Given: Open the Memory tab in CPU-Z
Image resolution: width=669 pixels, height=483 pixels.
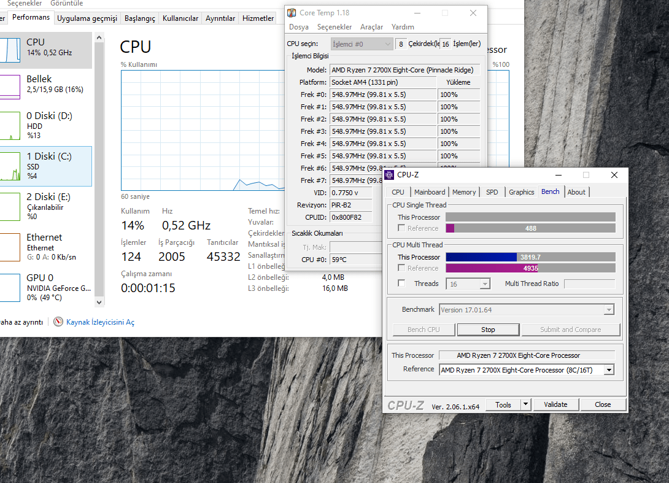Looking at the screenshot, I should (x=464, y=192).
